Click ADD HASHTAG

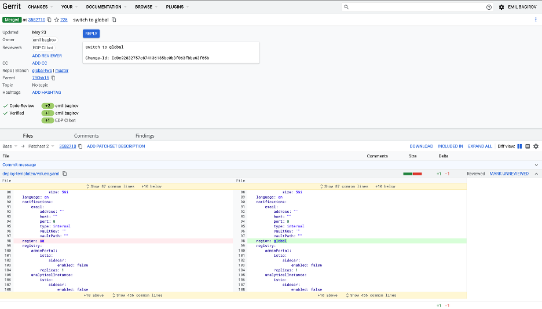(47, 93)
